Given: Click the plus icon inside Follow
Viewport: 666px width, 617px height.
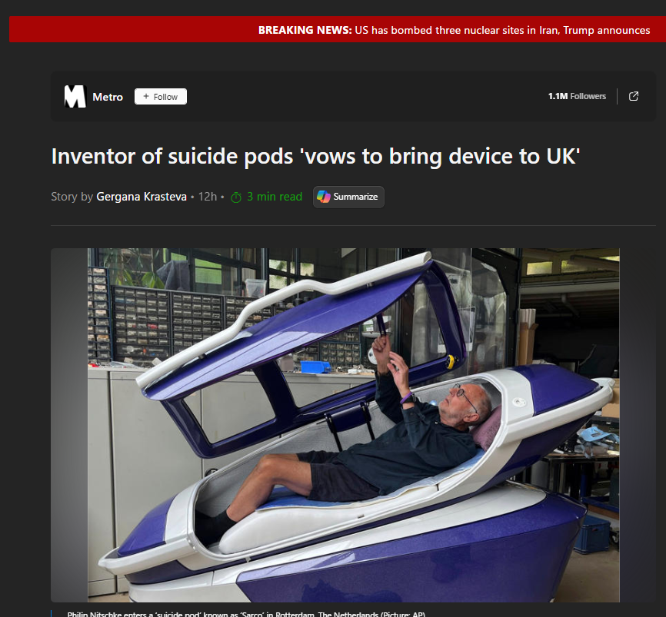Looking at the screenshot, I should tap(146, 96).
